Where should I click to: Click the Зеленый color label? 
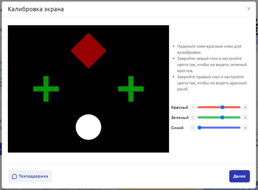coord(180,118)
